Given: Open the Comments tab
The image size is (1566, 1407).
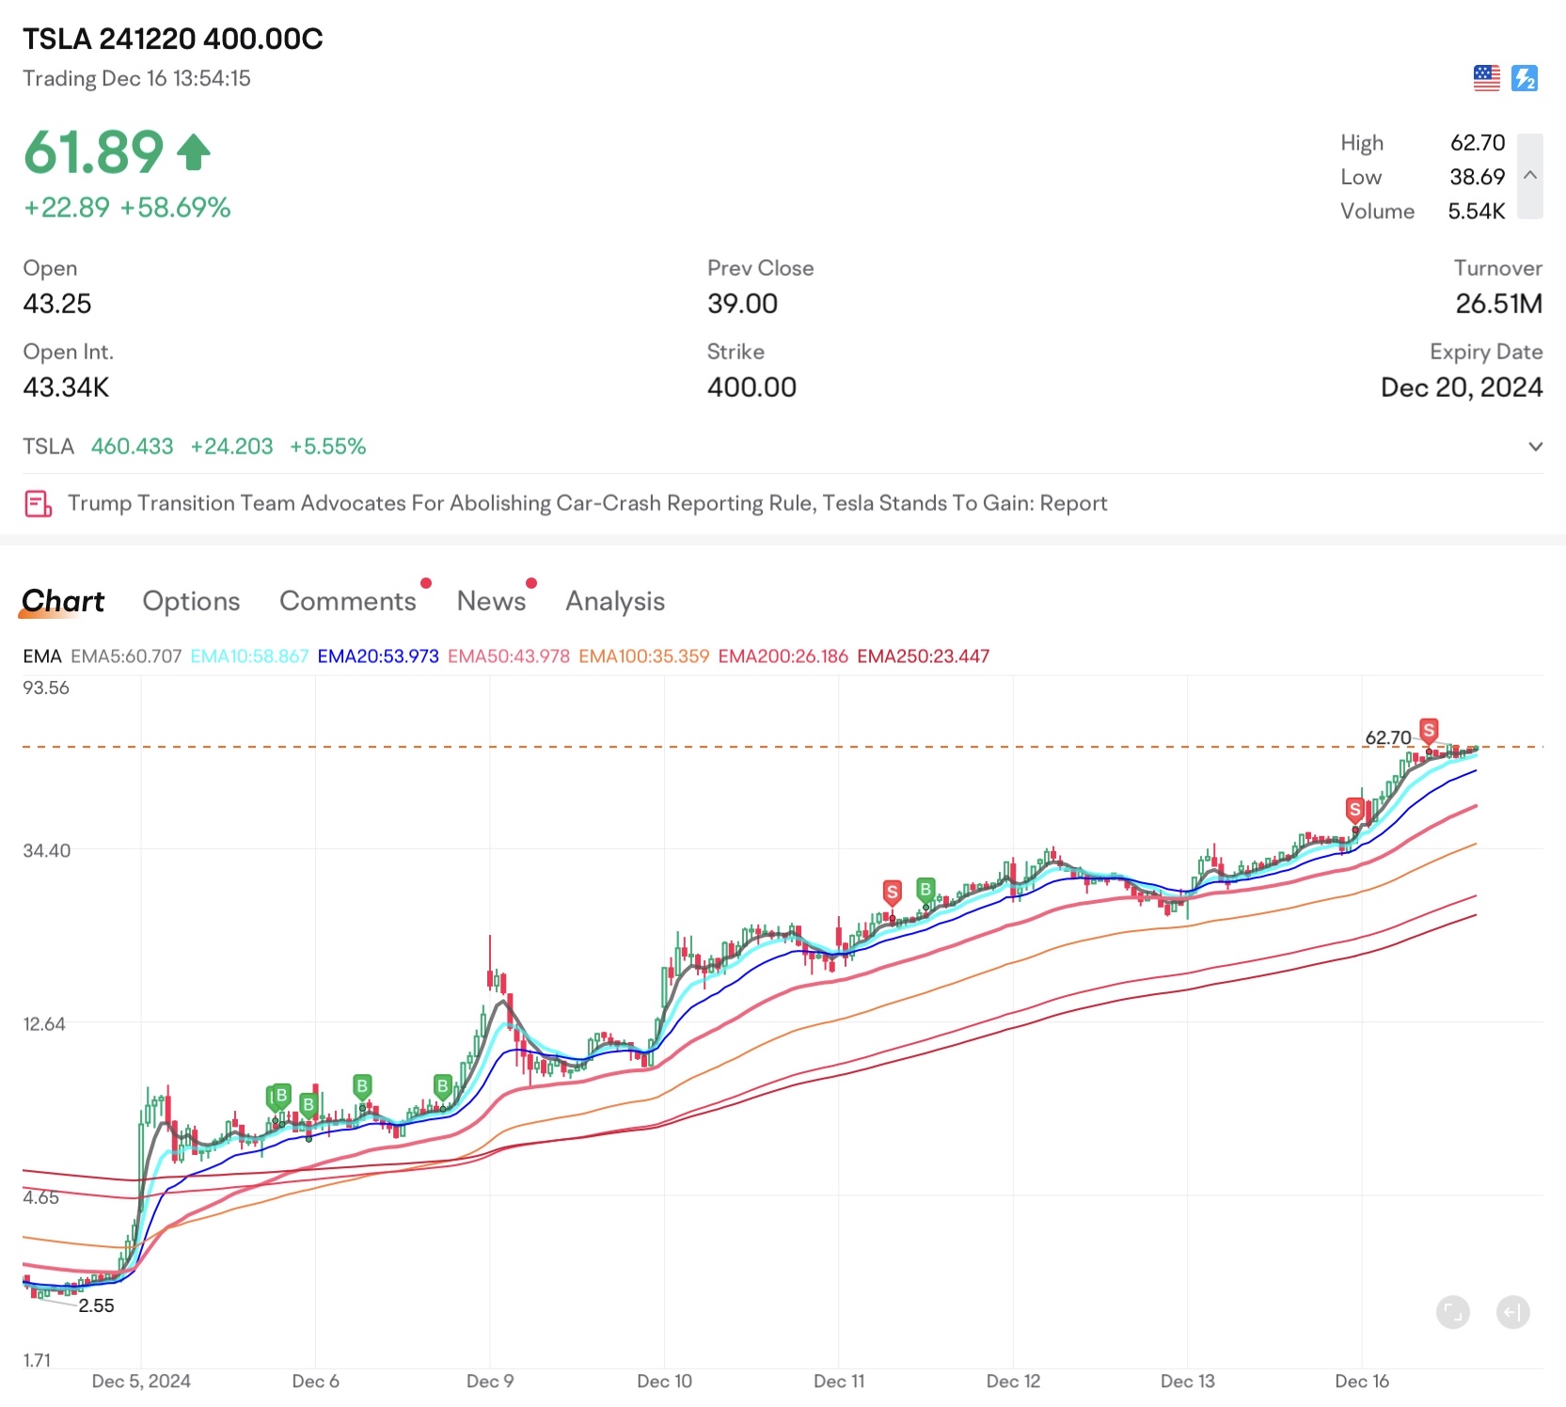Looking at the screenshot, I should (348, 601).
